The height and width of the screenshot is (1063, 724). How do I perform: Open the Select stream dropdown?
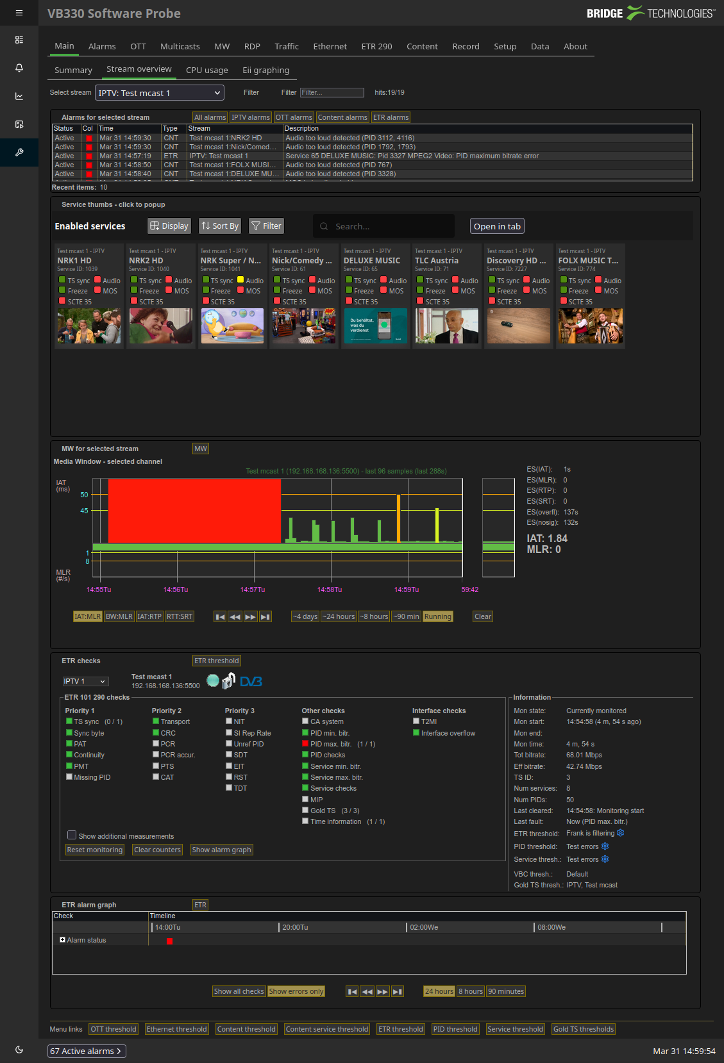(159, 93)
